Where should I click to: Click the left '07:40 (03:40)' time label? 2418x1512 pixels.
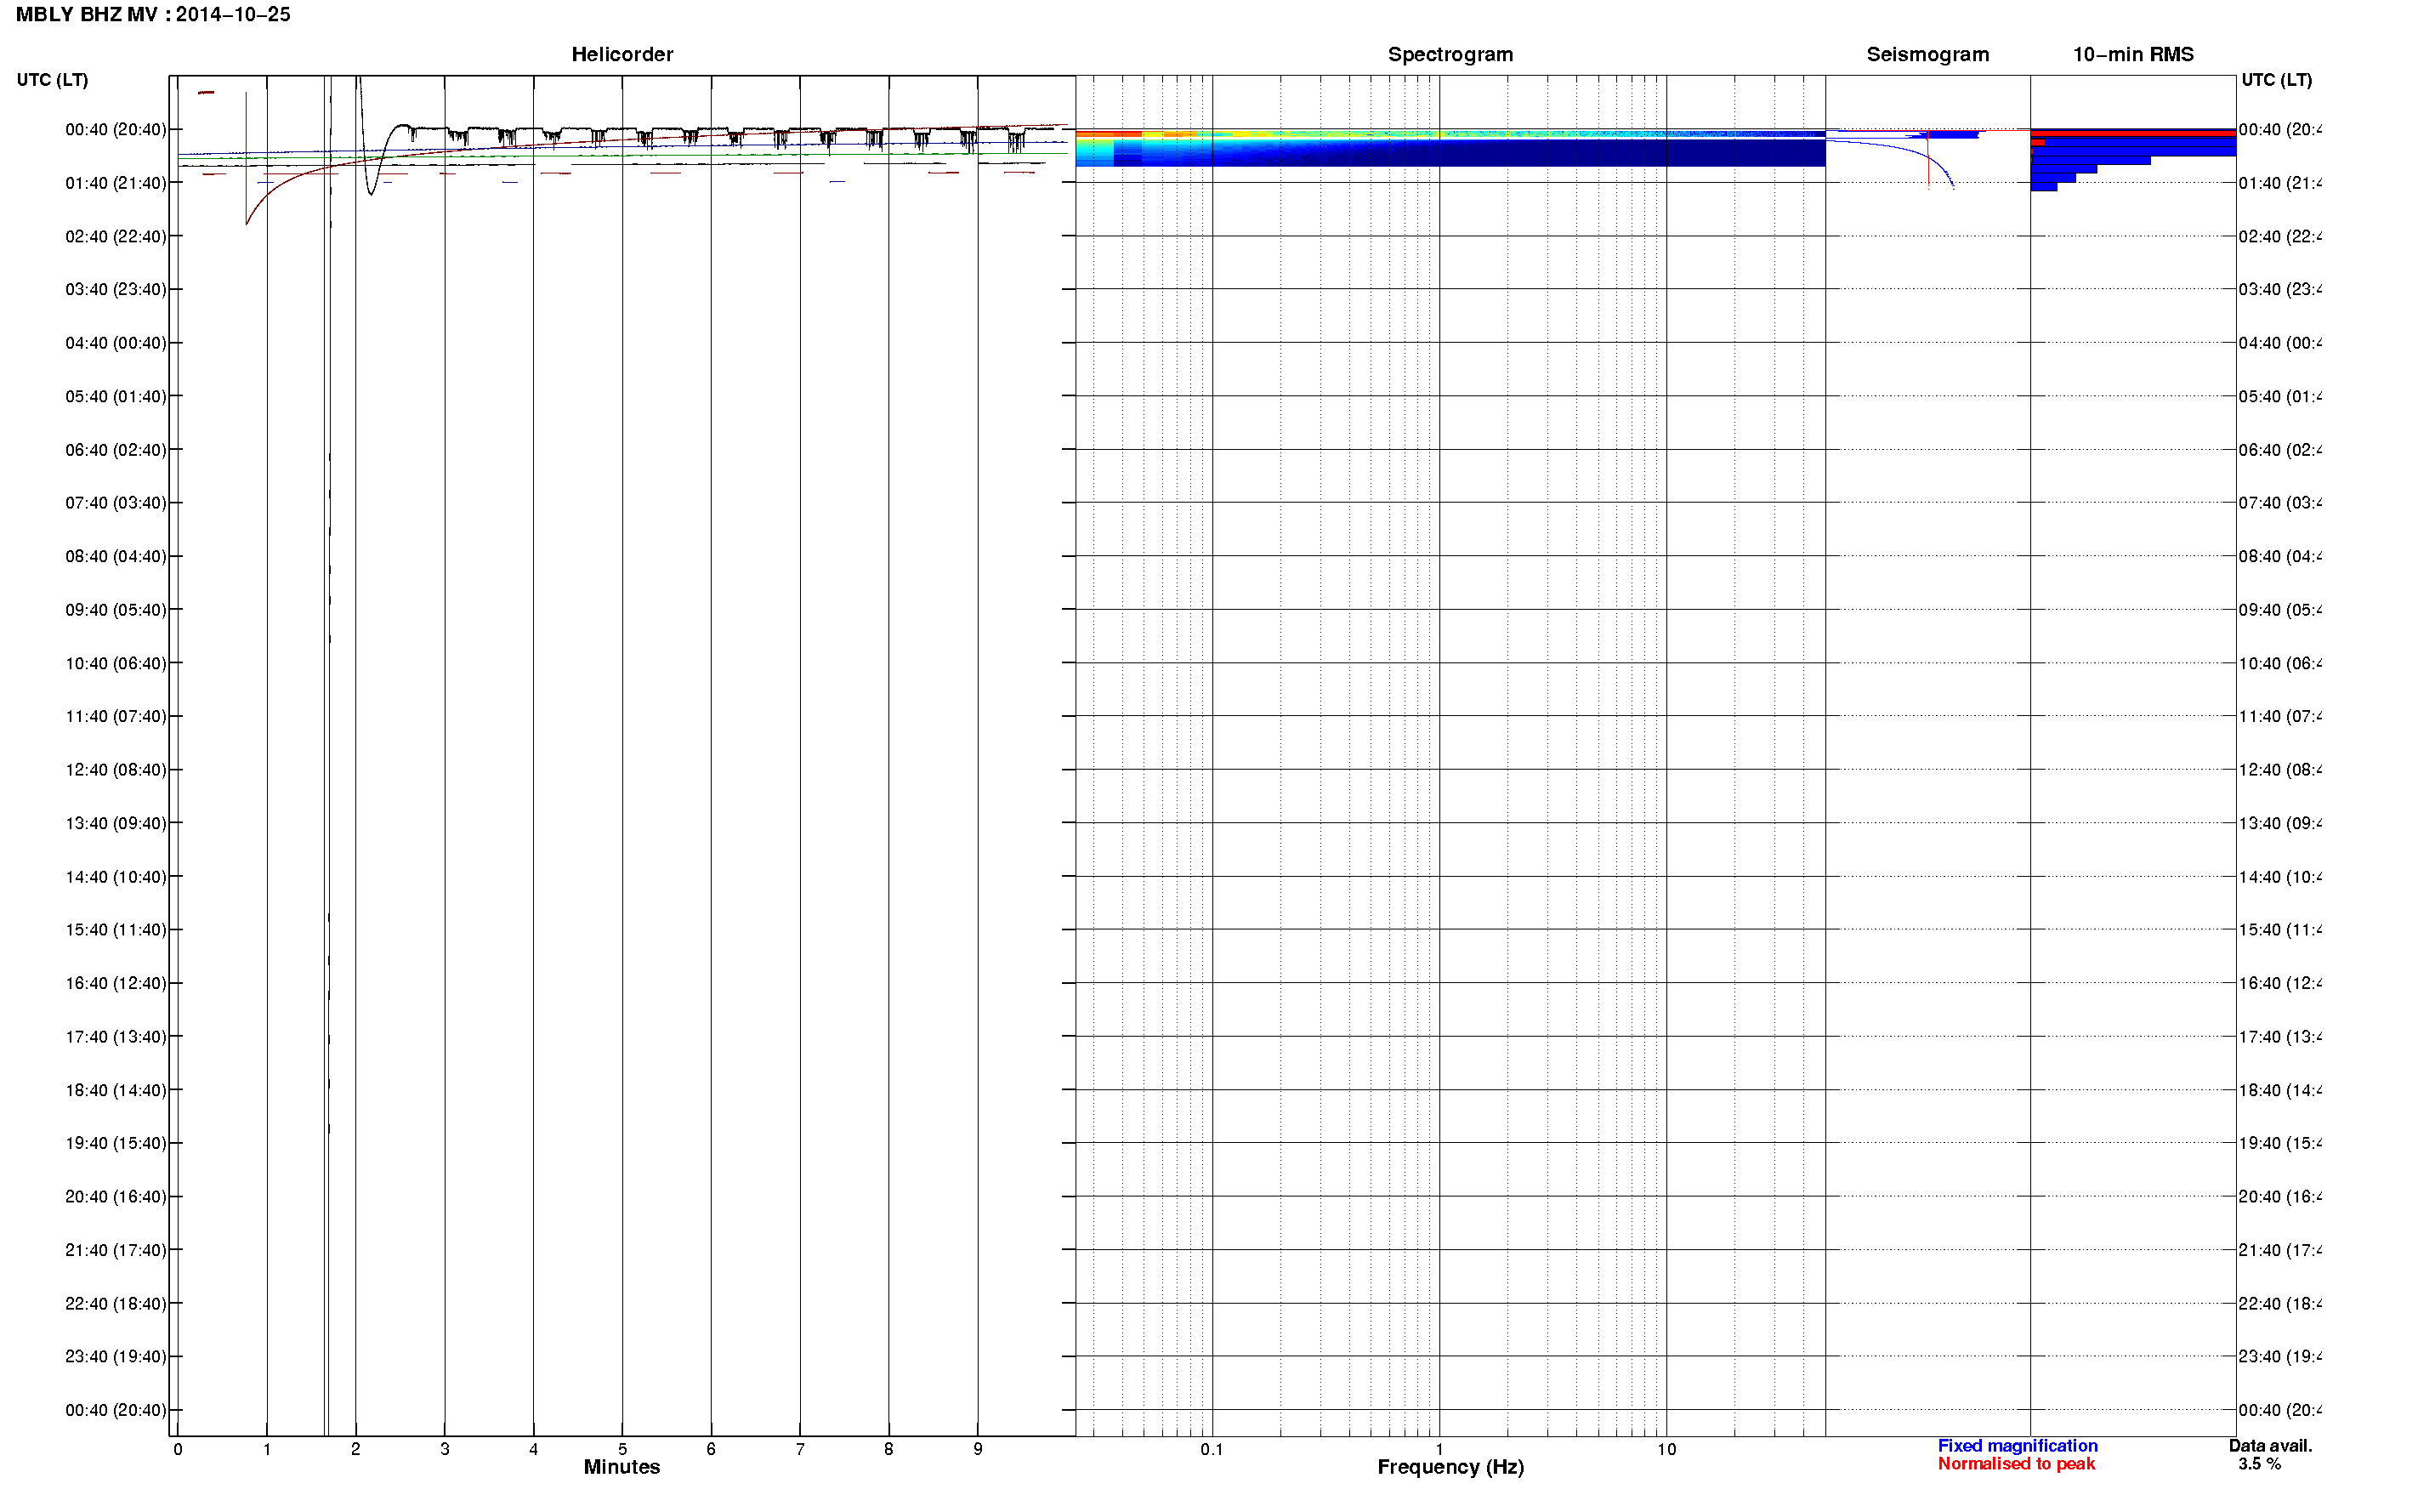click(x=116, y=503)
